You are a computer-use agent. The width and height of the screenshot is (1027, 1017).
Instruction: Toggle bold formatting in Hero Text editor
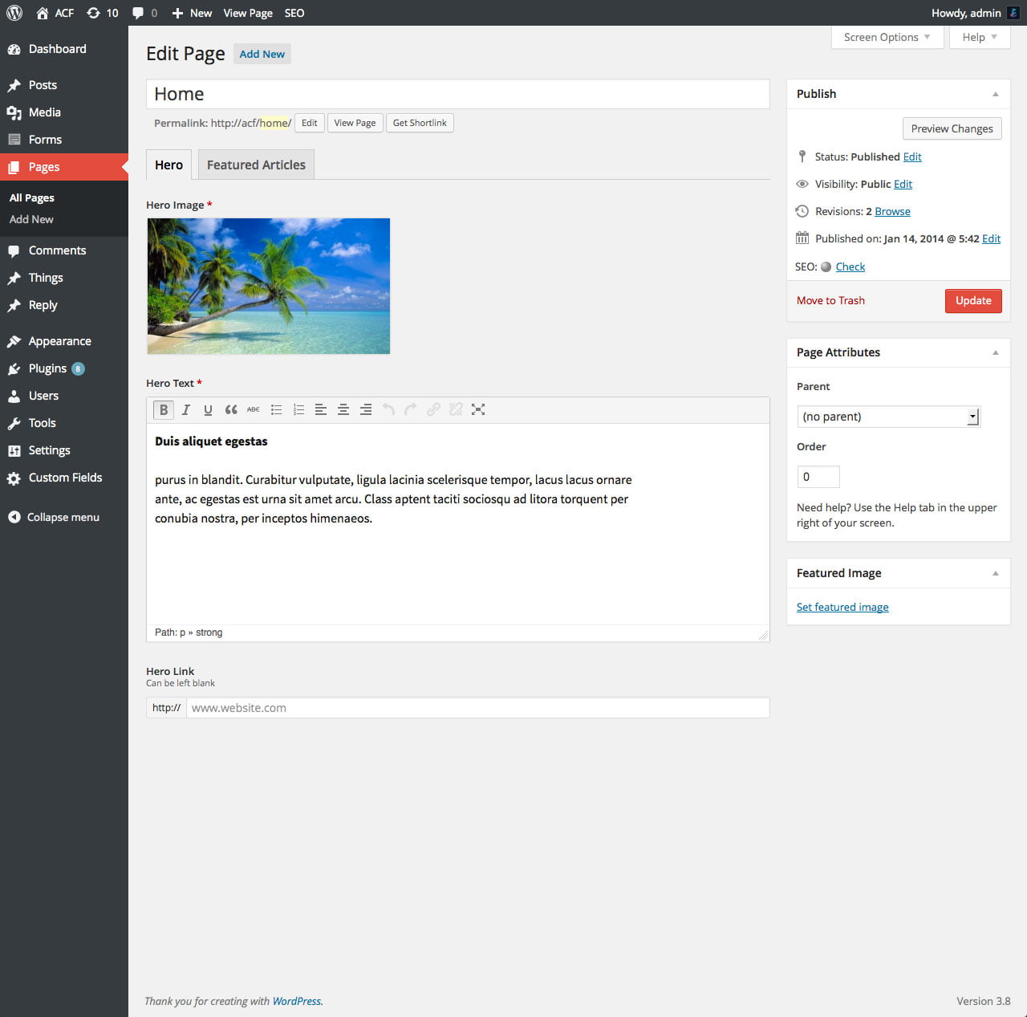(164, 409)
